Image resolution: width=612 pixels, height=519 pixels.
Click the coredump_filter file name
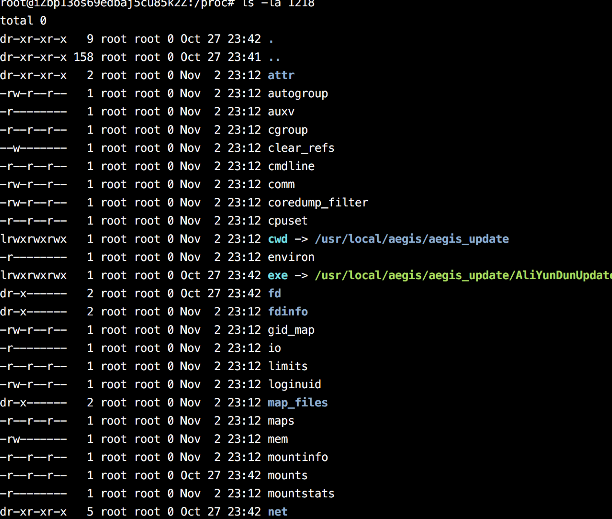point(318,203)
